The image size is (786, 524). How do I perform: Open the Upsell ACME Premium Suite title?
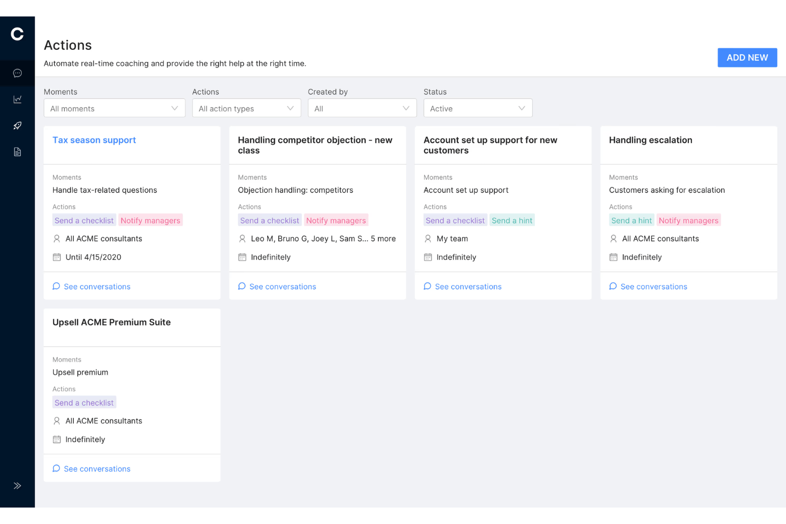click(112, 322)
